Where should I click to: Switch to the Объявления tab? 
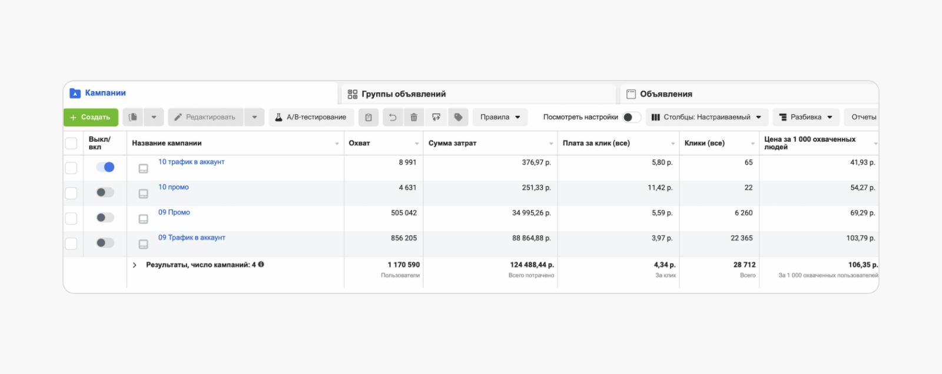[665, 94]
